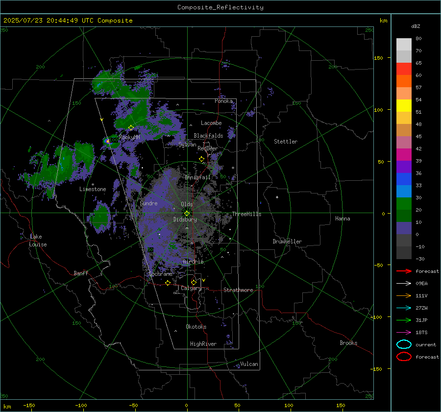Click the Strathmore town label
The image size is (441, 412).
238,290
